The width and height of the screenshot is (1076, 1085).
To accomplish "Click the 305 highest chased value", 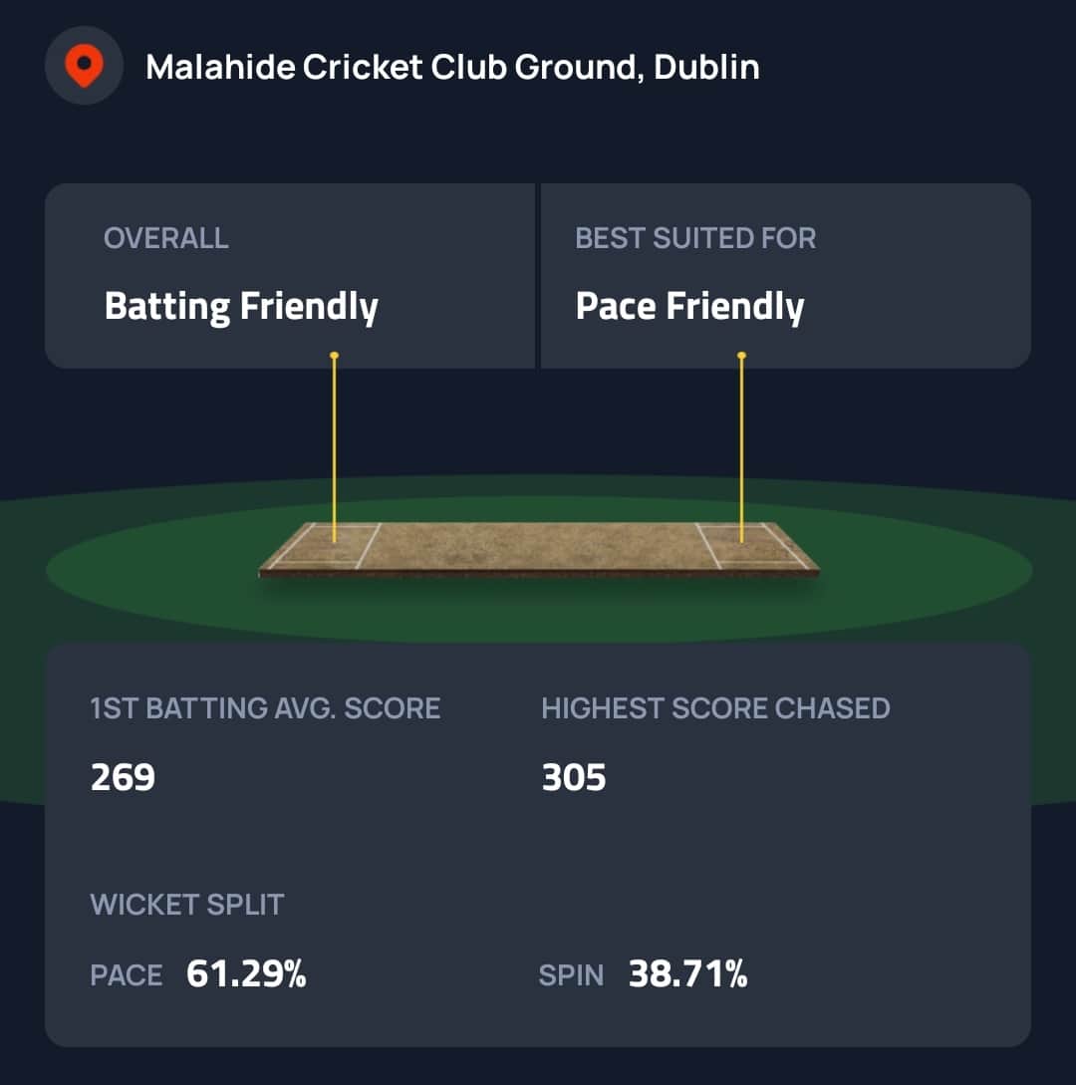I will point(574,777).
